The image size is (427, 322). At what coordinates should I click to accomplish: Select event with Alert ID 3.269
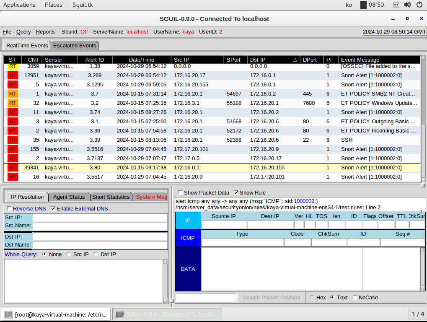212,75
